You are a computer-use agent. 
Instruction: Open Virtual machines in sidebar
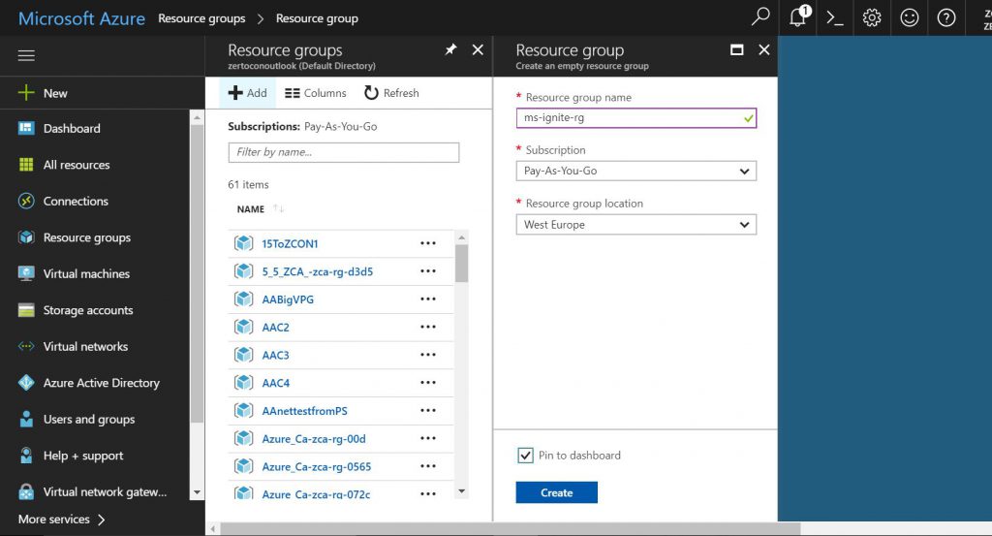pyautogui.click(x=86, y=274)
